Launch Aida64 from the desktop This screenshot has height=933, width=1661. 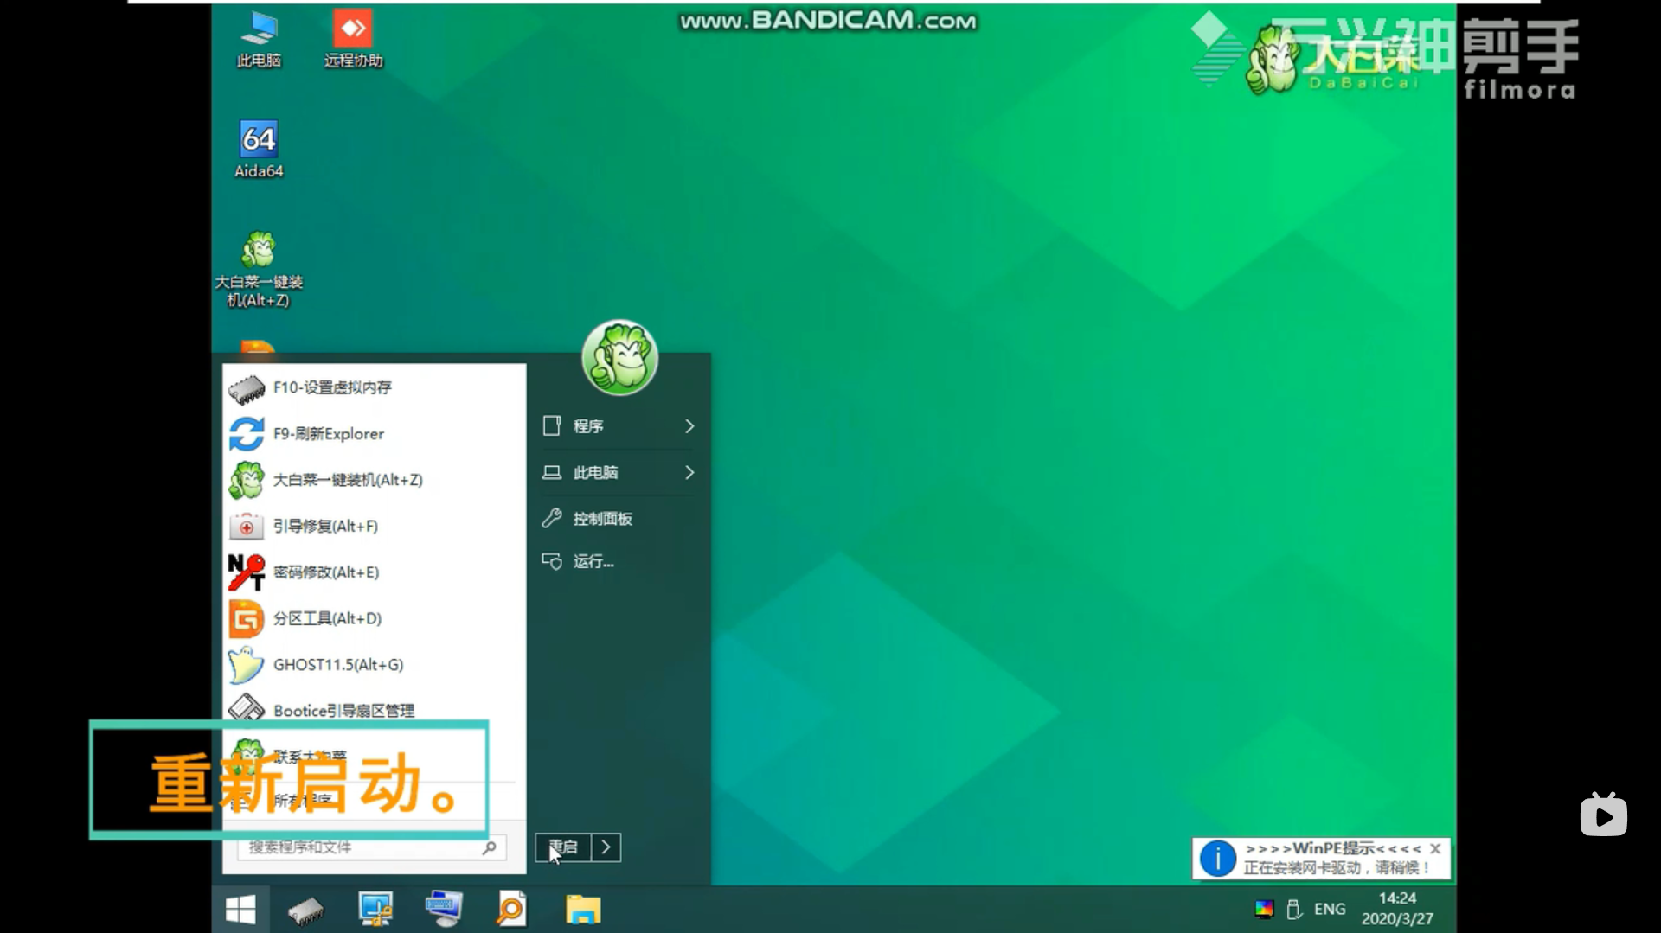[x=259, y=148]
